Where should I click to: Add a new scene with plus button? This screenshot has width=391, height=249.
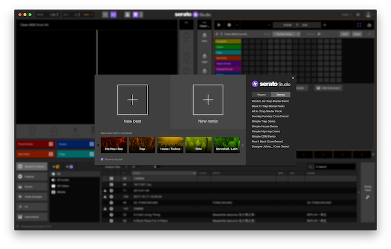click(325, 25)
